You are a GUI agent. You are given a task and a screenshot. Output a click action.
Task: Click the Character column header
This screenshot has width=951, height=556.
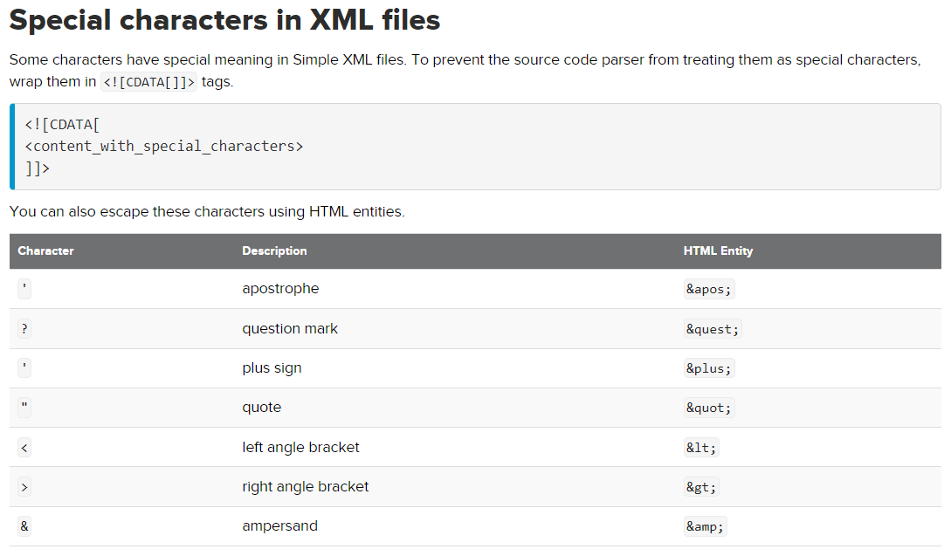click(45, 251)
